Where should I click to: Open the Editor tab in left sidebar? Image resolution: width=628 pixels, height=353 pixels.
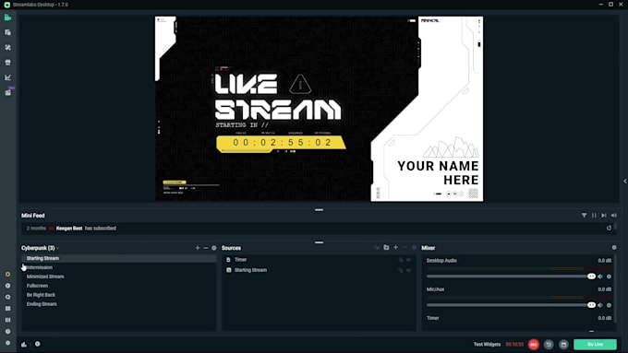(7, 18)
